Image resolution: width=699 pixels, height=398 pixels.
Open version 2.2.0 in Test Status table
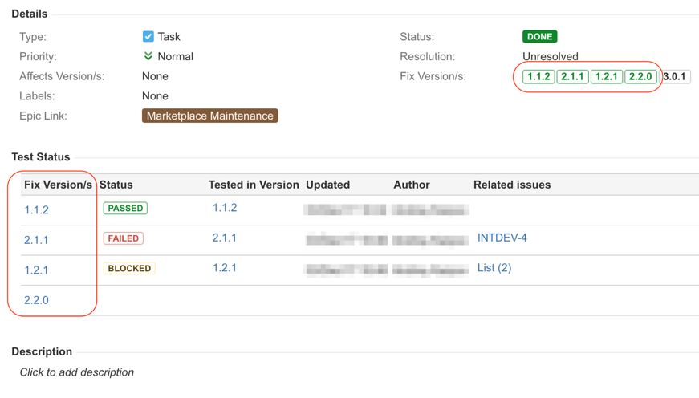tap(36, 300)
